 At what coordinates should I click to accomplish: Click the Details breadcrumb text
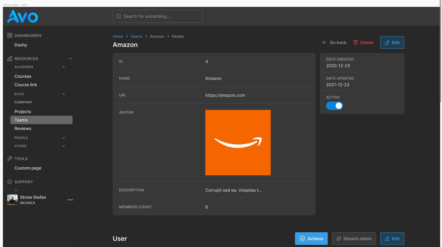coord(178,36)
